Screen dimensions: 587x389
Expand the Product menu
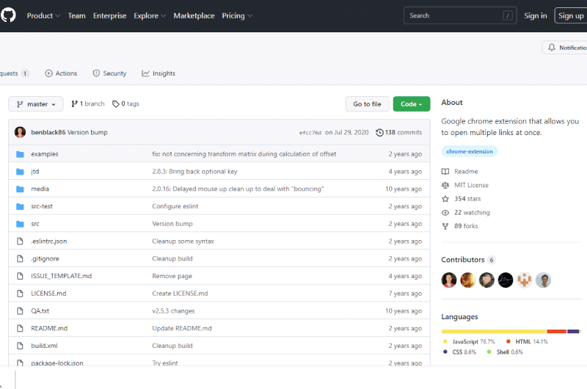point(43,15)
